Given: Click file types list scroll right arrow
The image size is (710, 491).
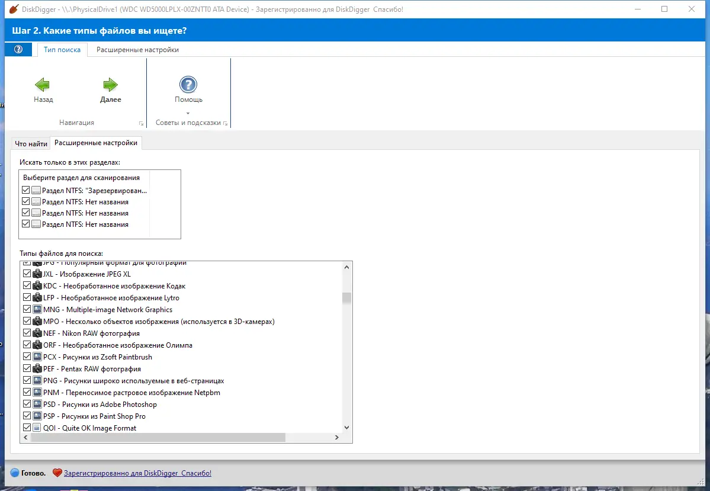Looking at the screenshot, I should pos(336,438).
